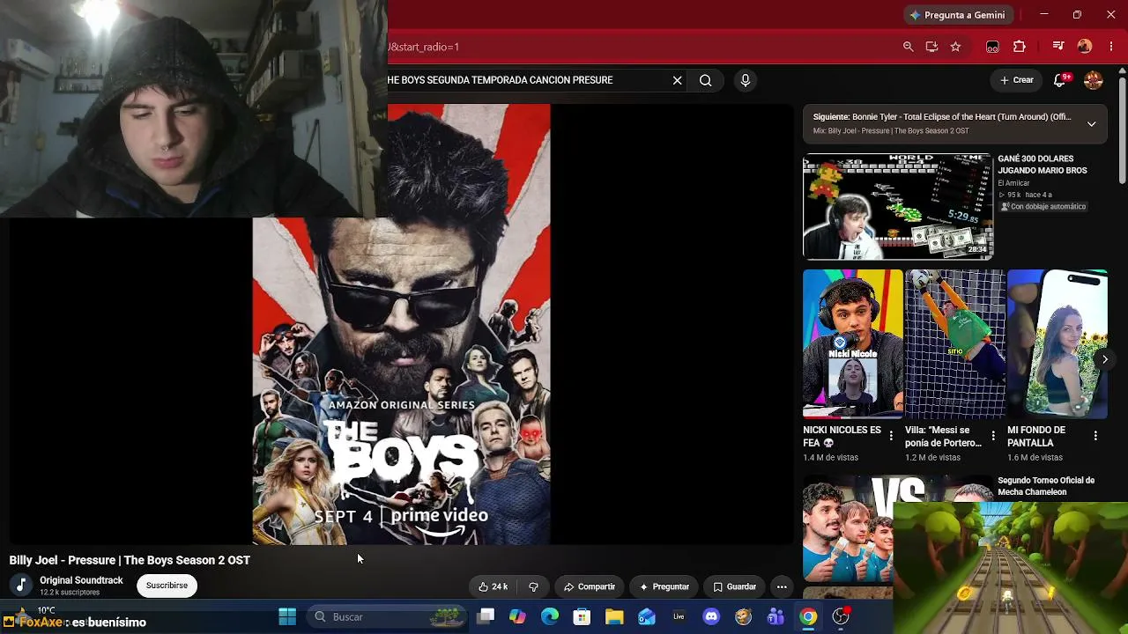Open the Original Soundtrack channel name
The height and width of the screenshot is (634, 1128).
[81, 580]
